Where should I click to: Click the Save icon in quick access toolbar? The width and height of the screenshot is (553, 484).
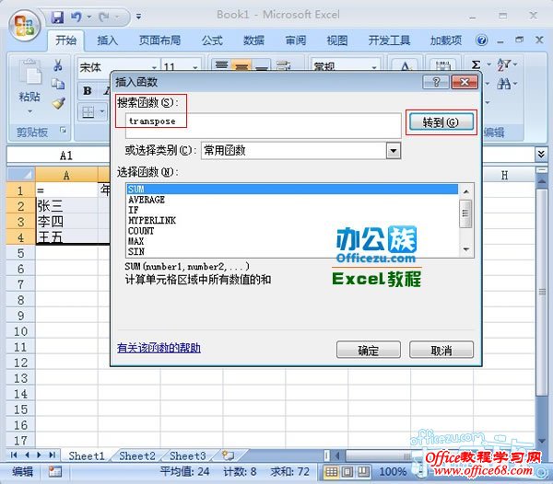tap(57, 17)
